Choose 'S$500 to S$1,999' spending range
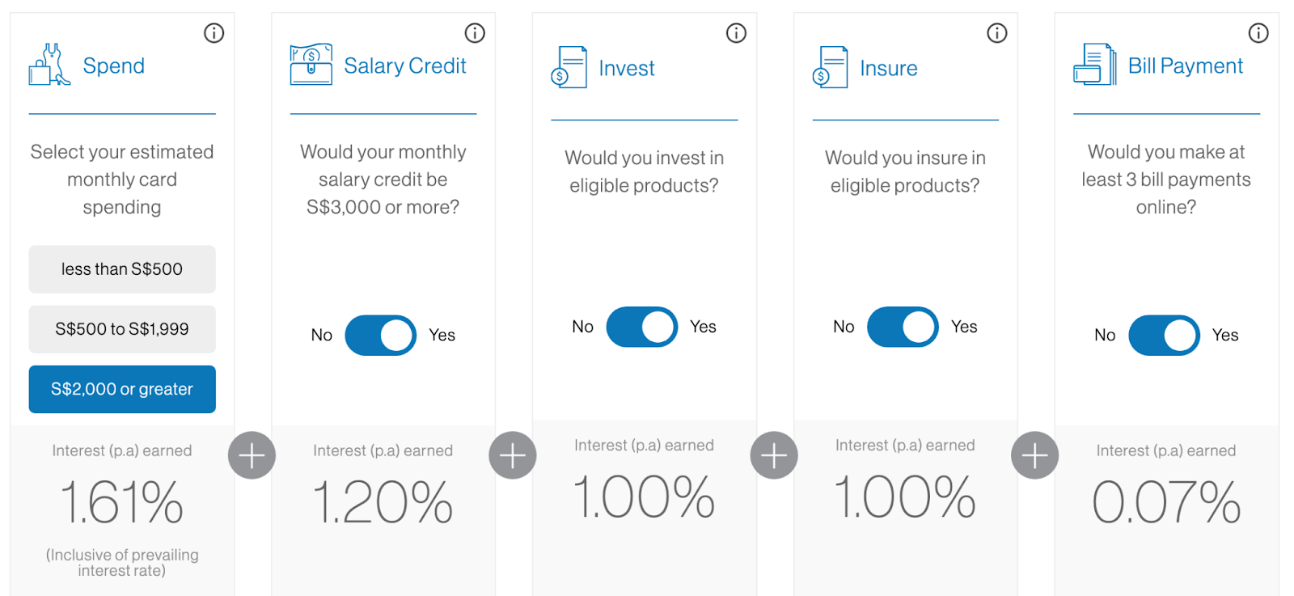This screenshot has width=1294, height=596. [x=122, y=329]
